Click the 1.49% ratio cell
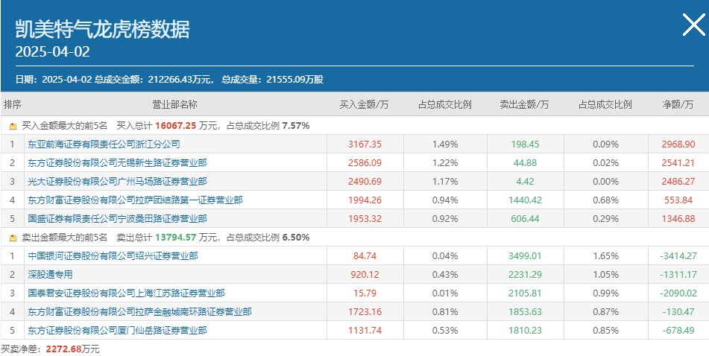Image resolution: width=709 pixels, height=356 pixels. (445, 144)
